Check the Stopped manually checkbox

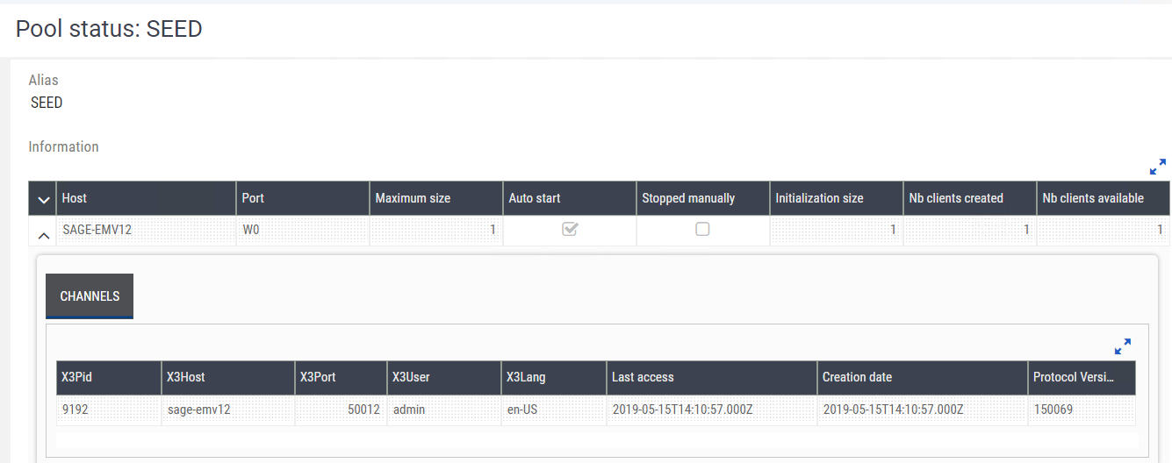[702, 230]
